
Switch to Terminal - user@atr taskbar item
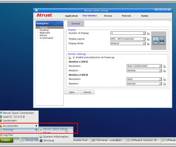point(108,140)
